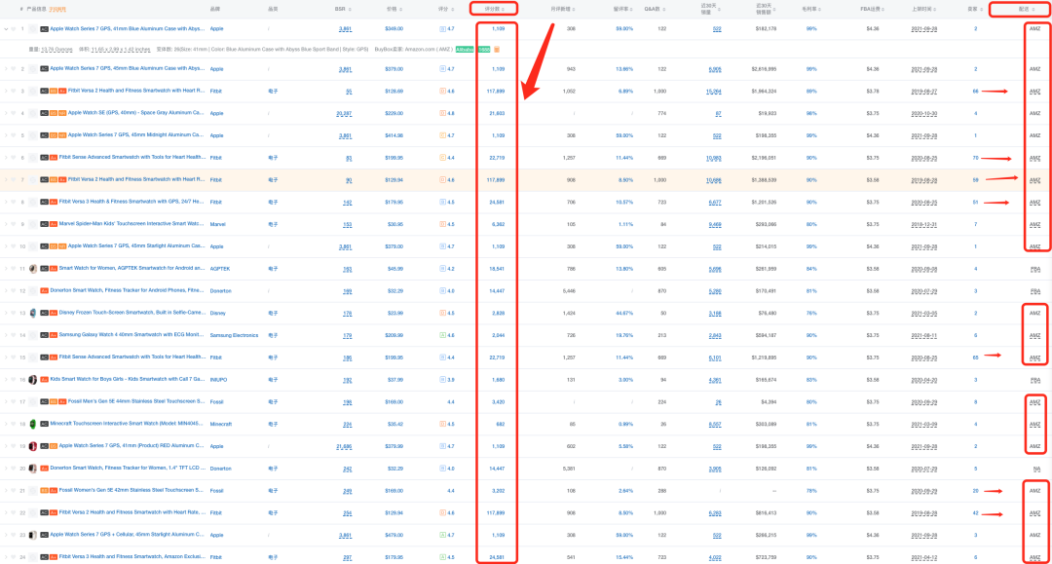Screen dimensions: 1052x564
Task: Expand row 22 Fitbit Versa 2 details
Action: coord(6,512)
